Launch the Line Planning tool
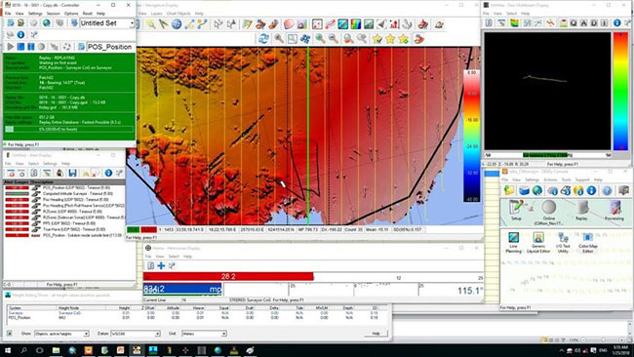Screen dimensions: 634x357 click(513, 243)
